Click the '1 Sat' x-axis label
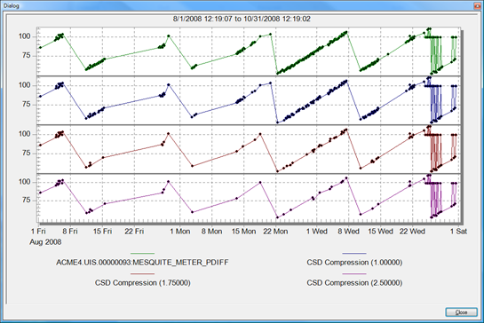The image size is (484, 323). 458,232
